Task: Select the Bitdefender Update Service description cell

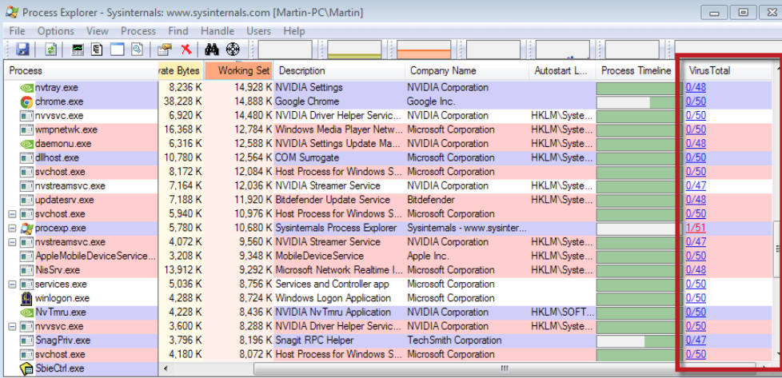Action: tap(339, 200)
